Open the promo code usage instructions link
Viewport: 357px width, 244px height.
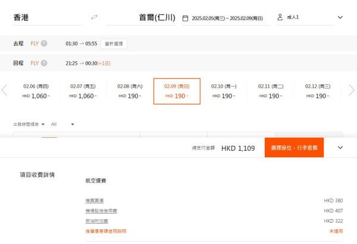click(x=106, y=232)
